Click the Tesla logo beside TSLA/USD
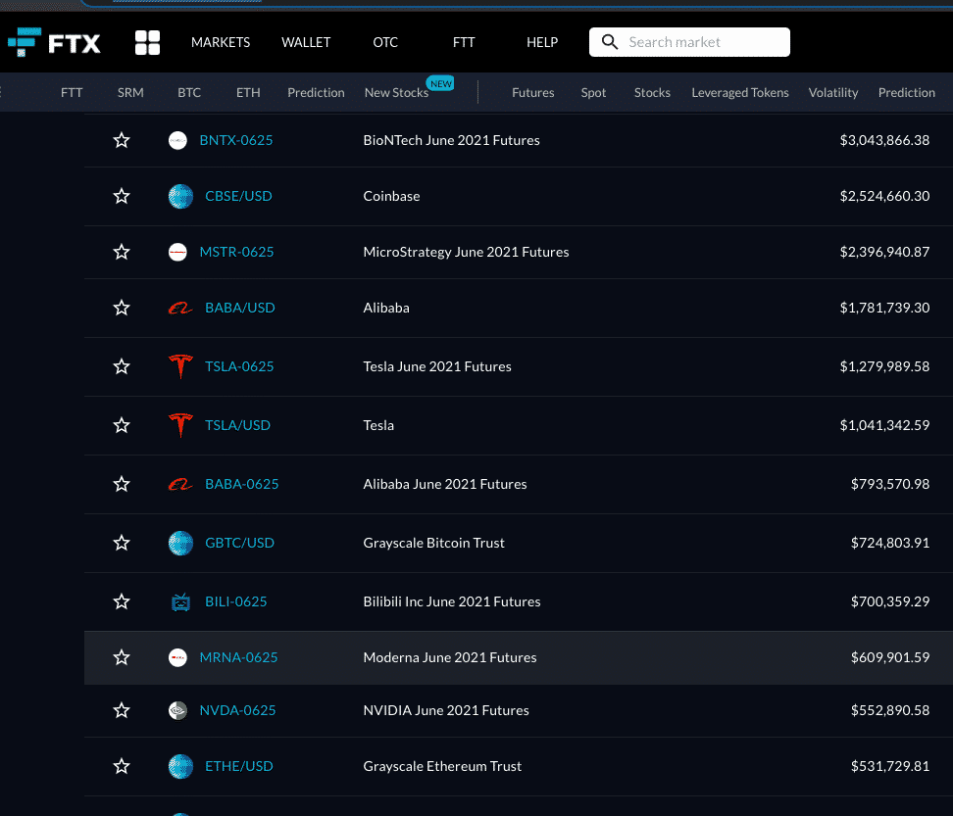 click(180, 425)
